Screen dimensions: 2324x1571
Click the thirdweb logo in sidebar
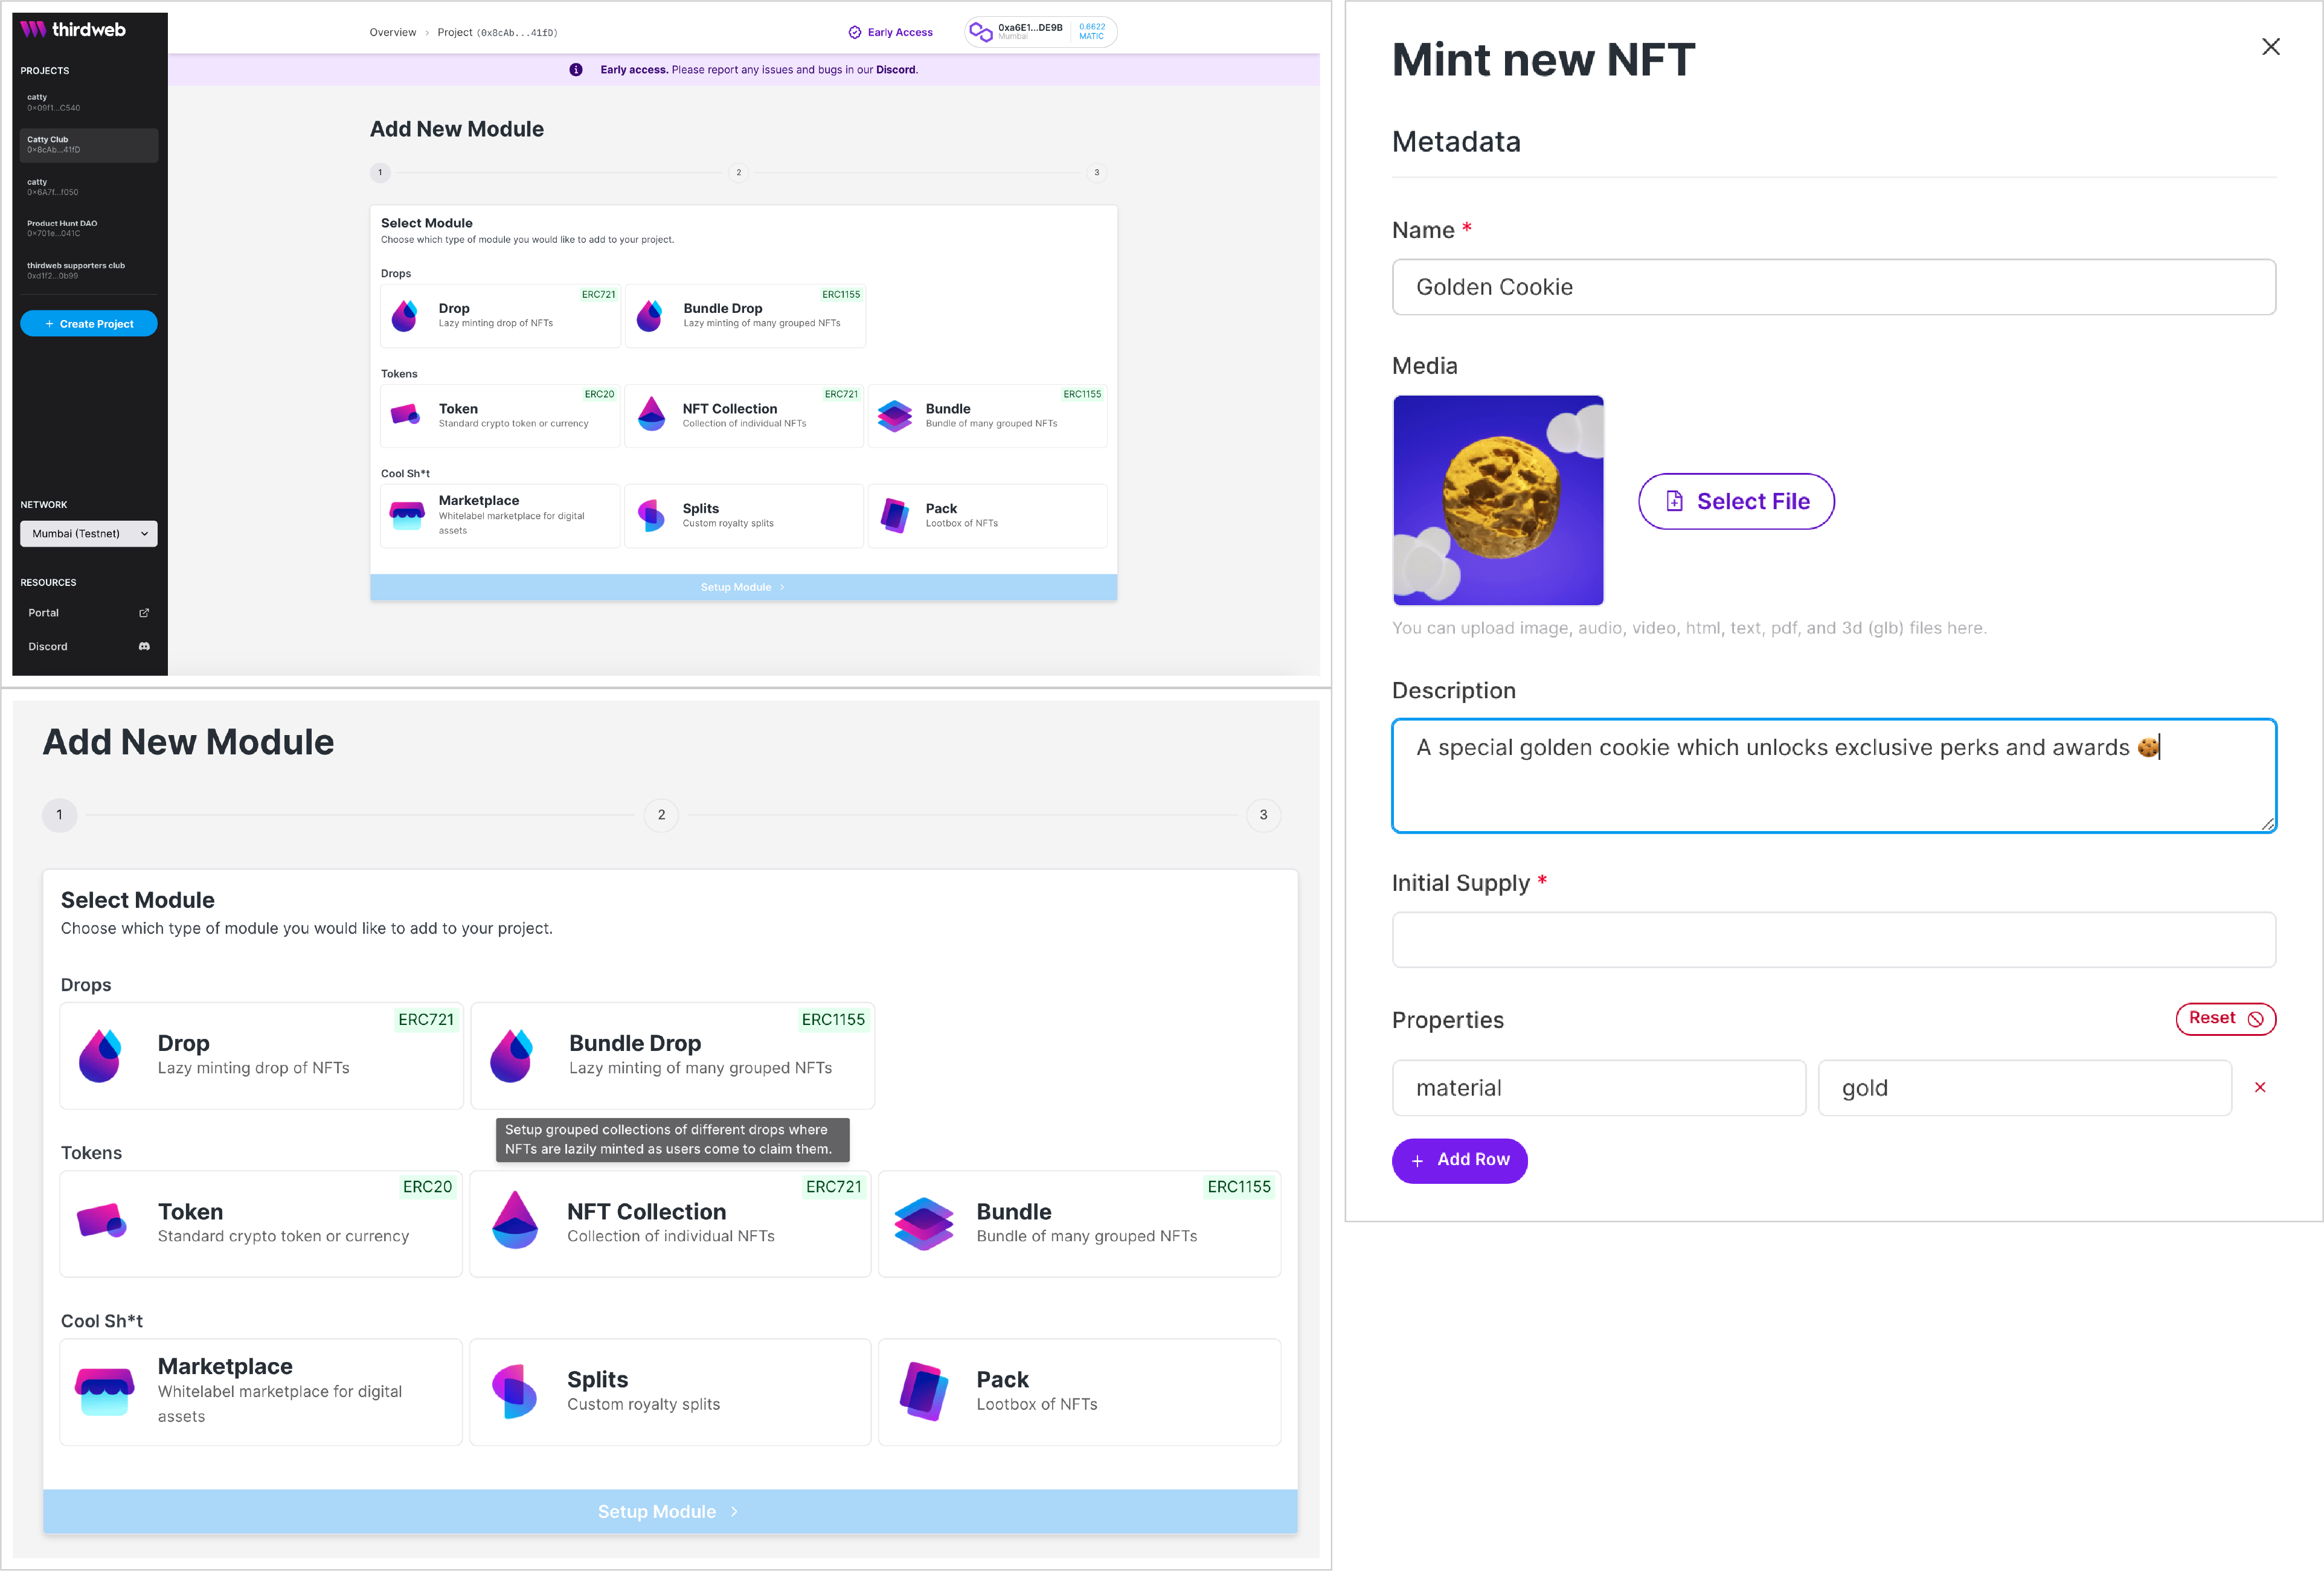point(72,29)
